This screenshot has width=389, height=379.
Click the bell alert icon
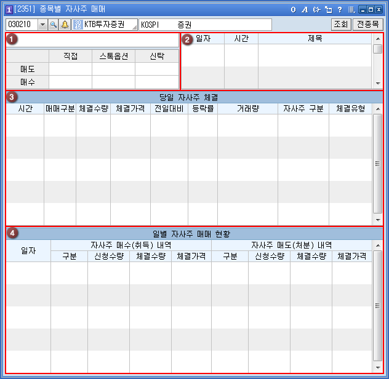[65, 25]
